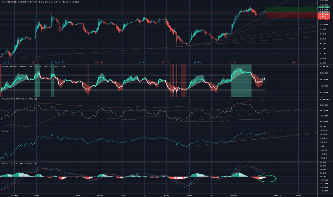Open the earnings marker just before Feb 2019

click(x=35, y=62)
